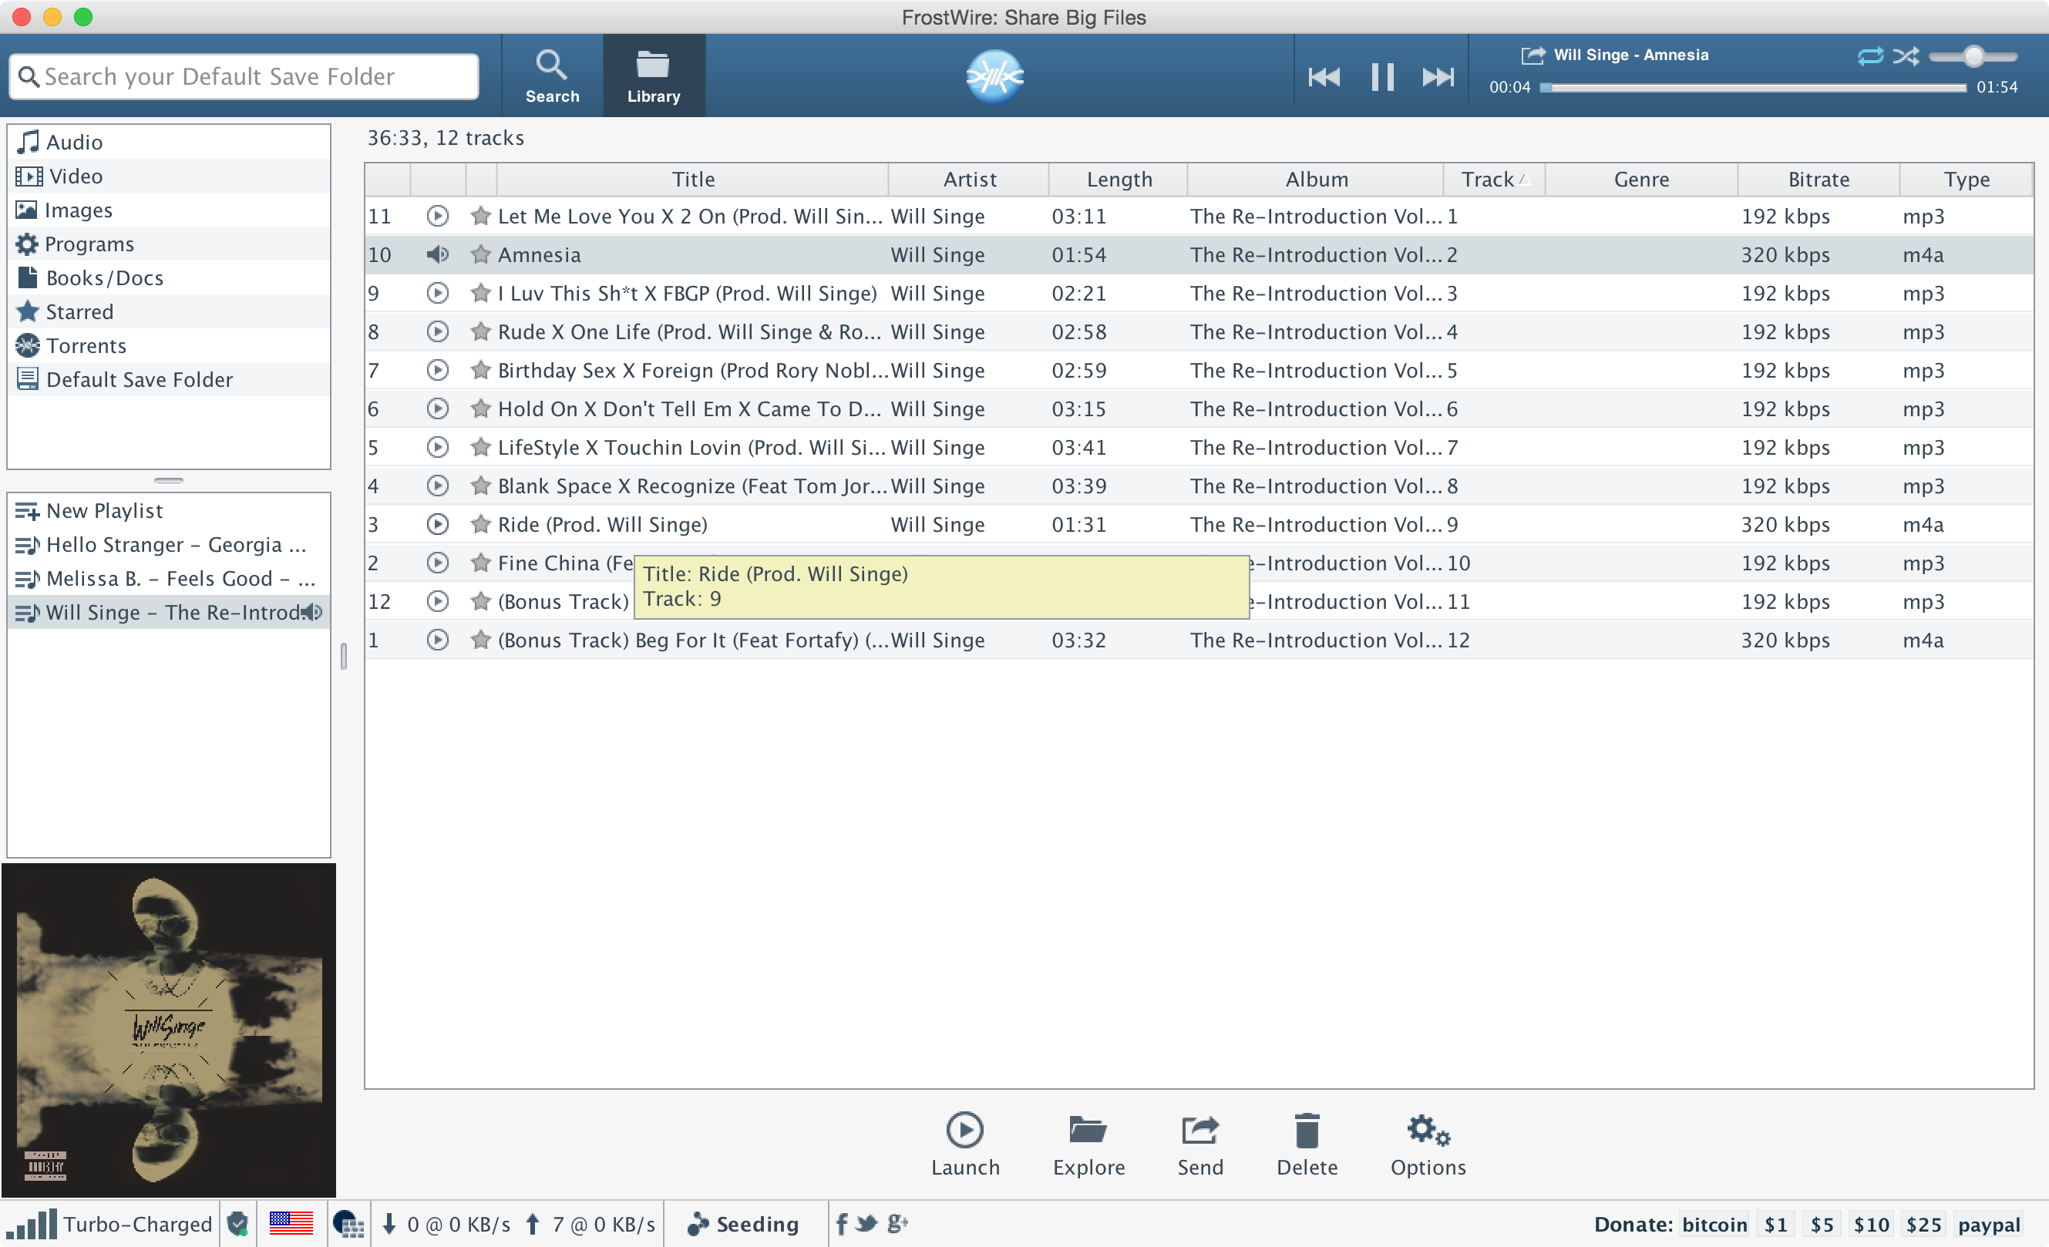
Task: Pause the currently playing track
Action: [1380, 78]
